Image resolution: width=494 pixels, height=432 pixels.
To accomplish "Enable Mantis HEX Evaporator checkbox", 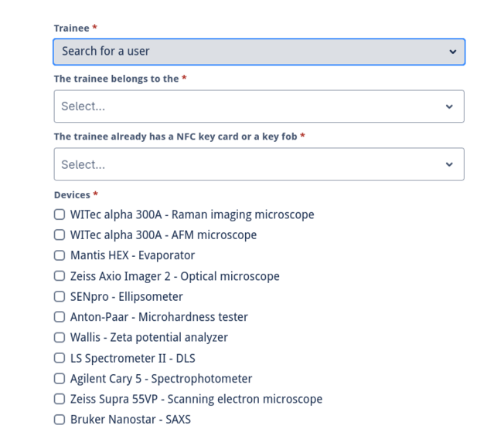I will click(60, 255).
